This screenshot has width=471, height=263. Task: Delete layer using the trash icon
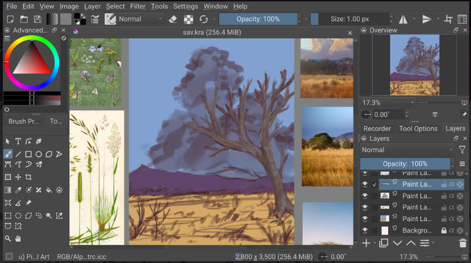(x=463, y=243)
